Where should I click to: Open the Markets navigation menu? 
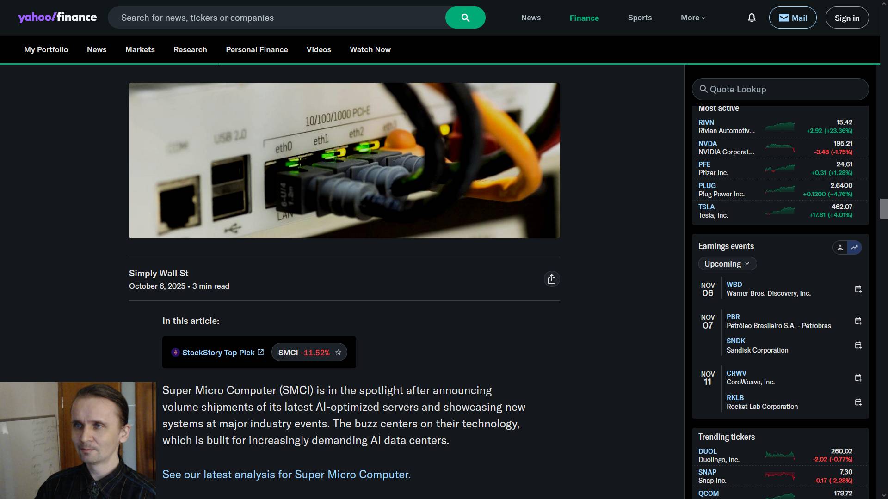(140, 49)
